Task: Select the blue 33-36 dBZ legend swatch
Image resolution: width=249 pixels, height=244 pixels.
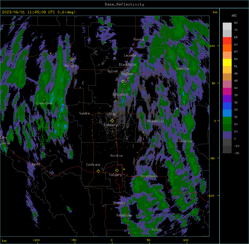Action: coord(227,106)
